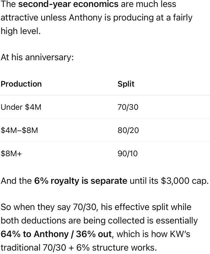Click the 90/10 split value
The width and height of the screenshot is (210, 254).
[128, 153]
